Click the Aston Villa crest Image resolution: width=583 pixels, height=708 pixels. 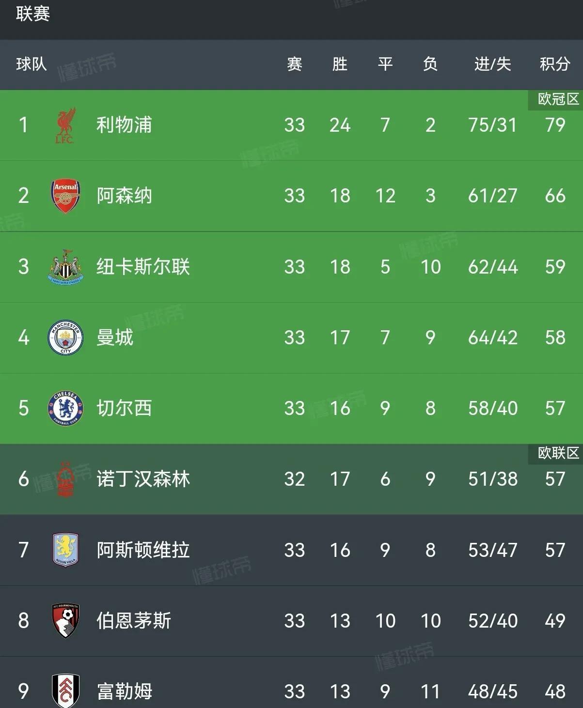coord(65,550)
